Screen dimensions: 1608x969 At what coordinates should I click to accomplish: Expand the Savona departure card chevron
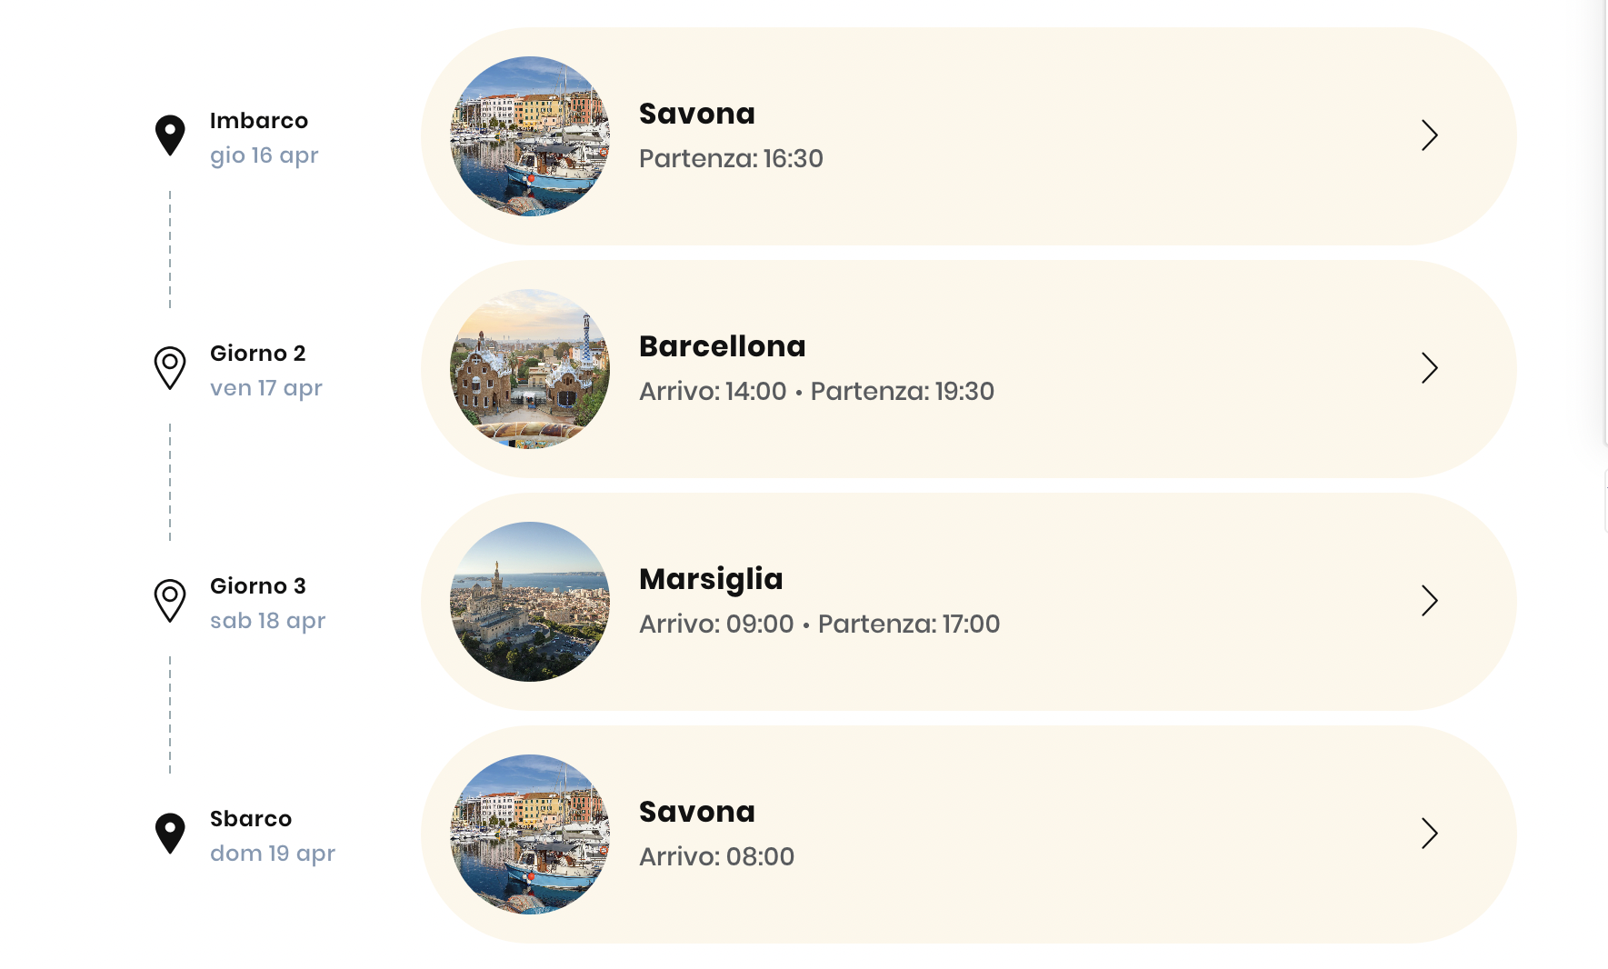tap(1429, 135)
